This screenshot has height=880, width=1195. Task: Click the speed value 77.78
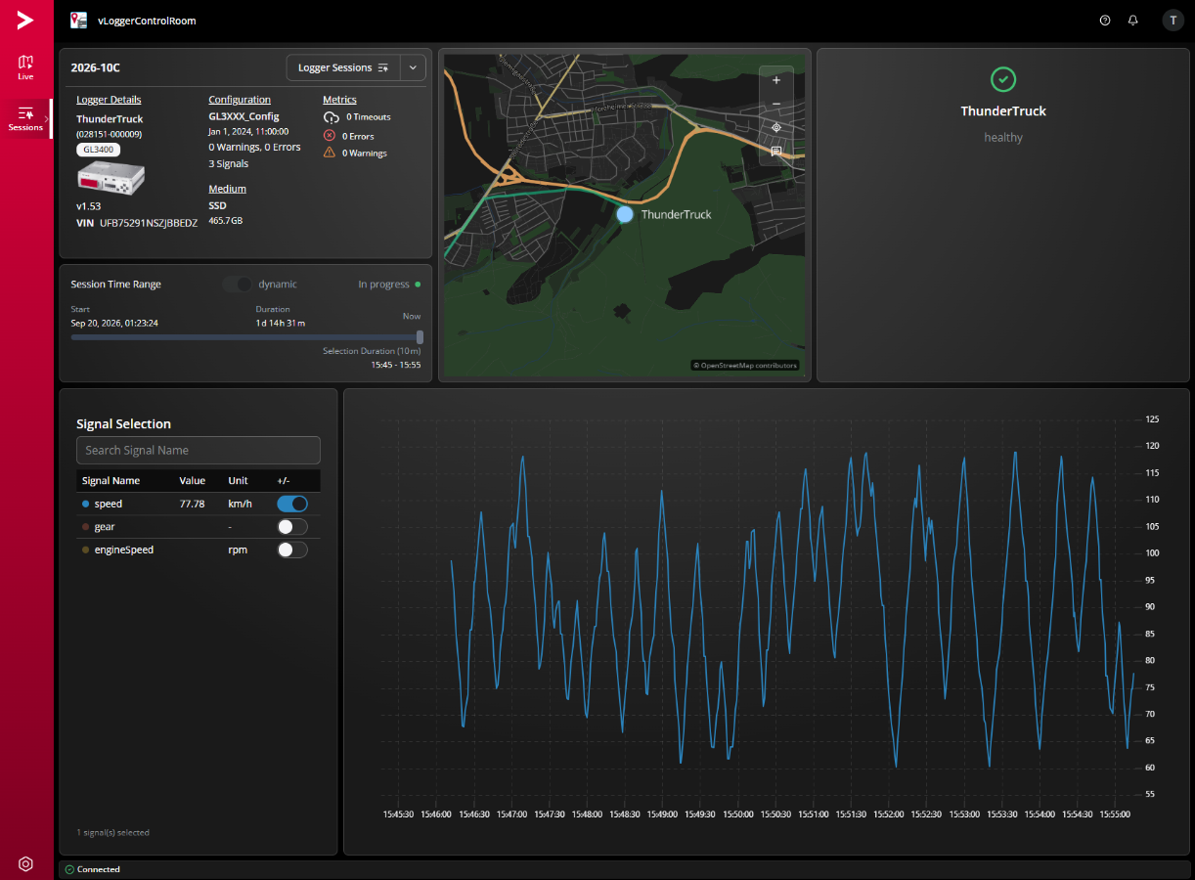[x=193, y=504]
